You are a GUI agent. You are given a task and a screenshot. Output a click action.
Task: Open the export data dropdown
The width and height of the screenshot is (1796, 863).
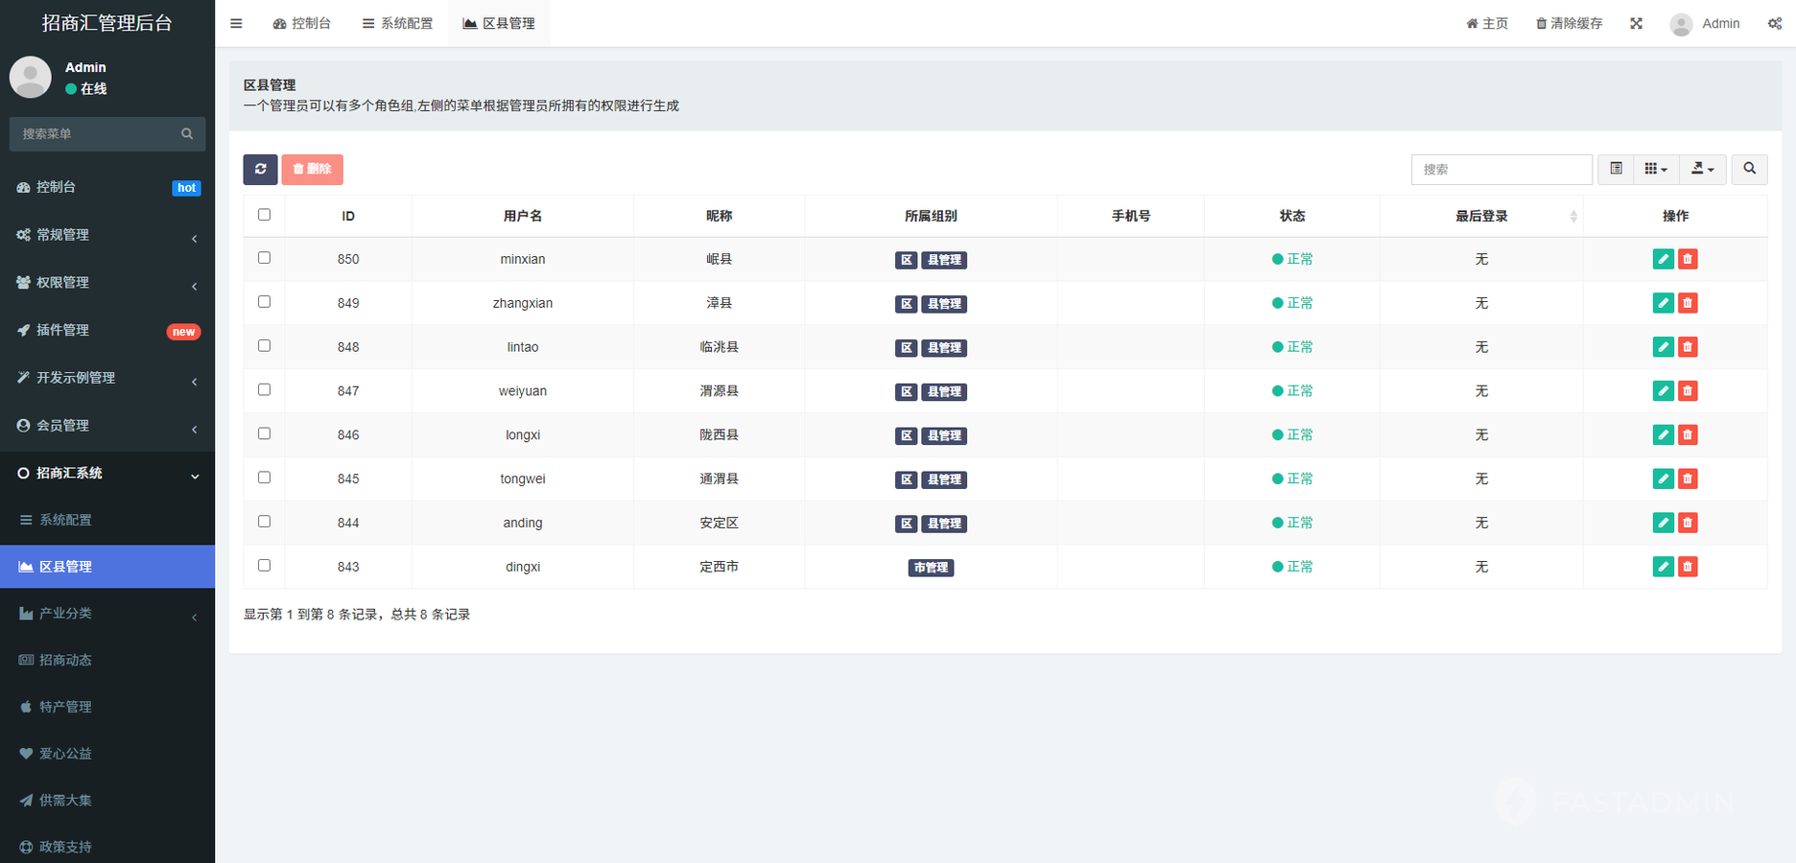click(1702, 169)
